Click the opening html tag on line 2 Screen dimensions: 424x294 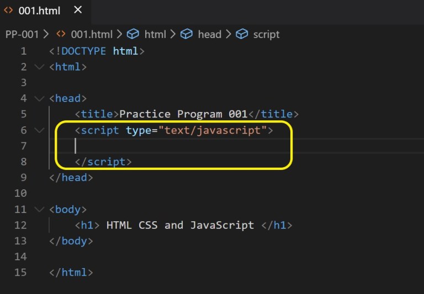tap(68, 67)
